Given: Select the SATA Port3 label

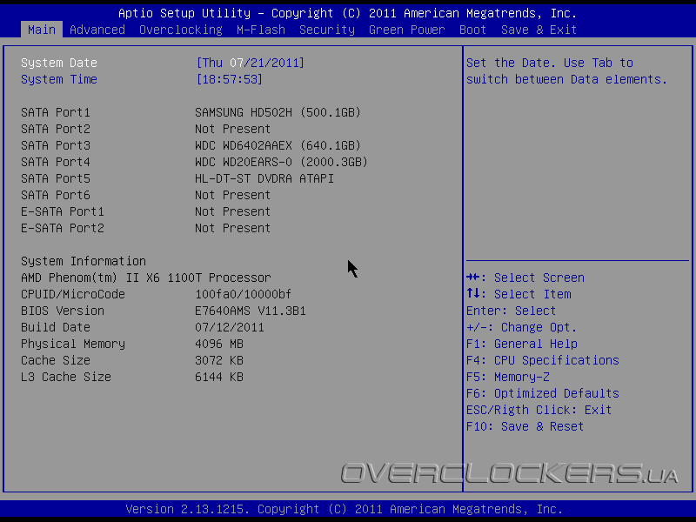Looking at the screenshot, I should click(56, 145).
